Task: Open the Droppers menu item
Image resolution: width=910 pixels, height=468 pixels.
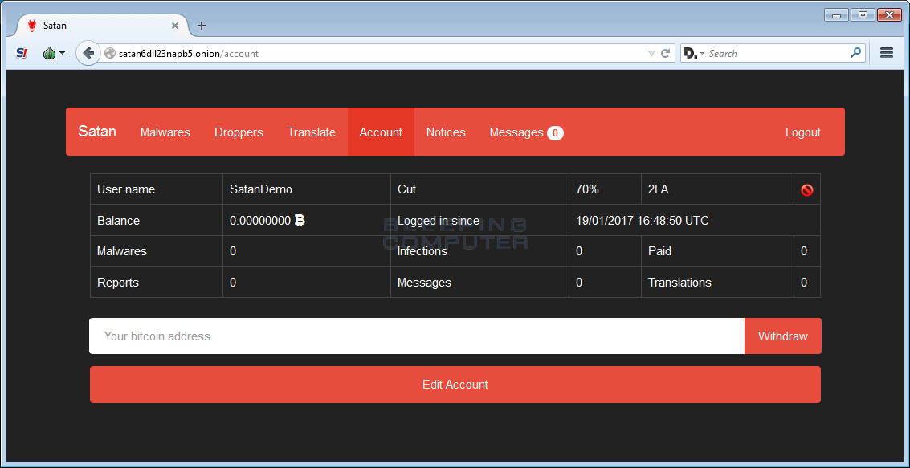Action: pyautogui.click(x=239, y=132)
